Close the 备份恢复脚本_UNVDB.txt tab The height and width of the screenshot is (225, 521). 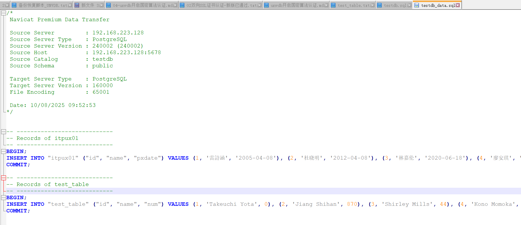pyautogui.click(x=70, y=5)
